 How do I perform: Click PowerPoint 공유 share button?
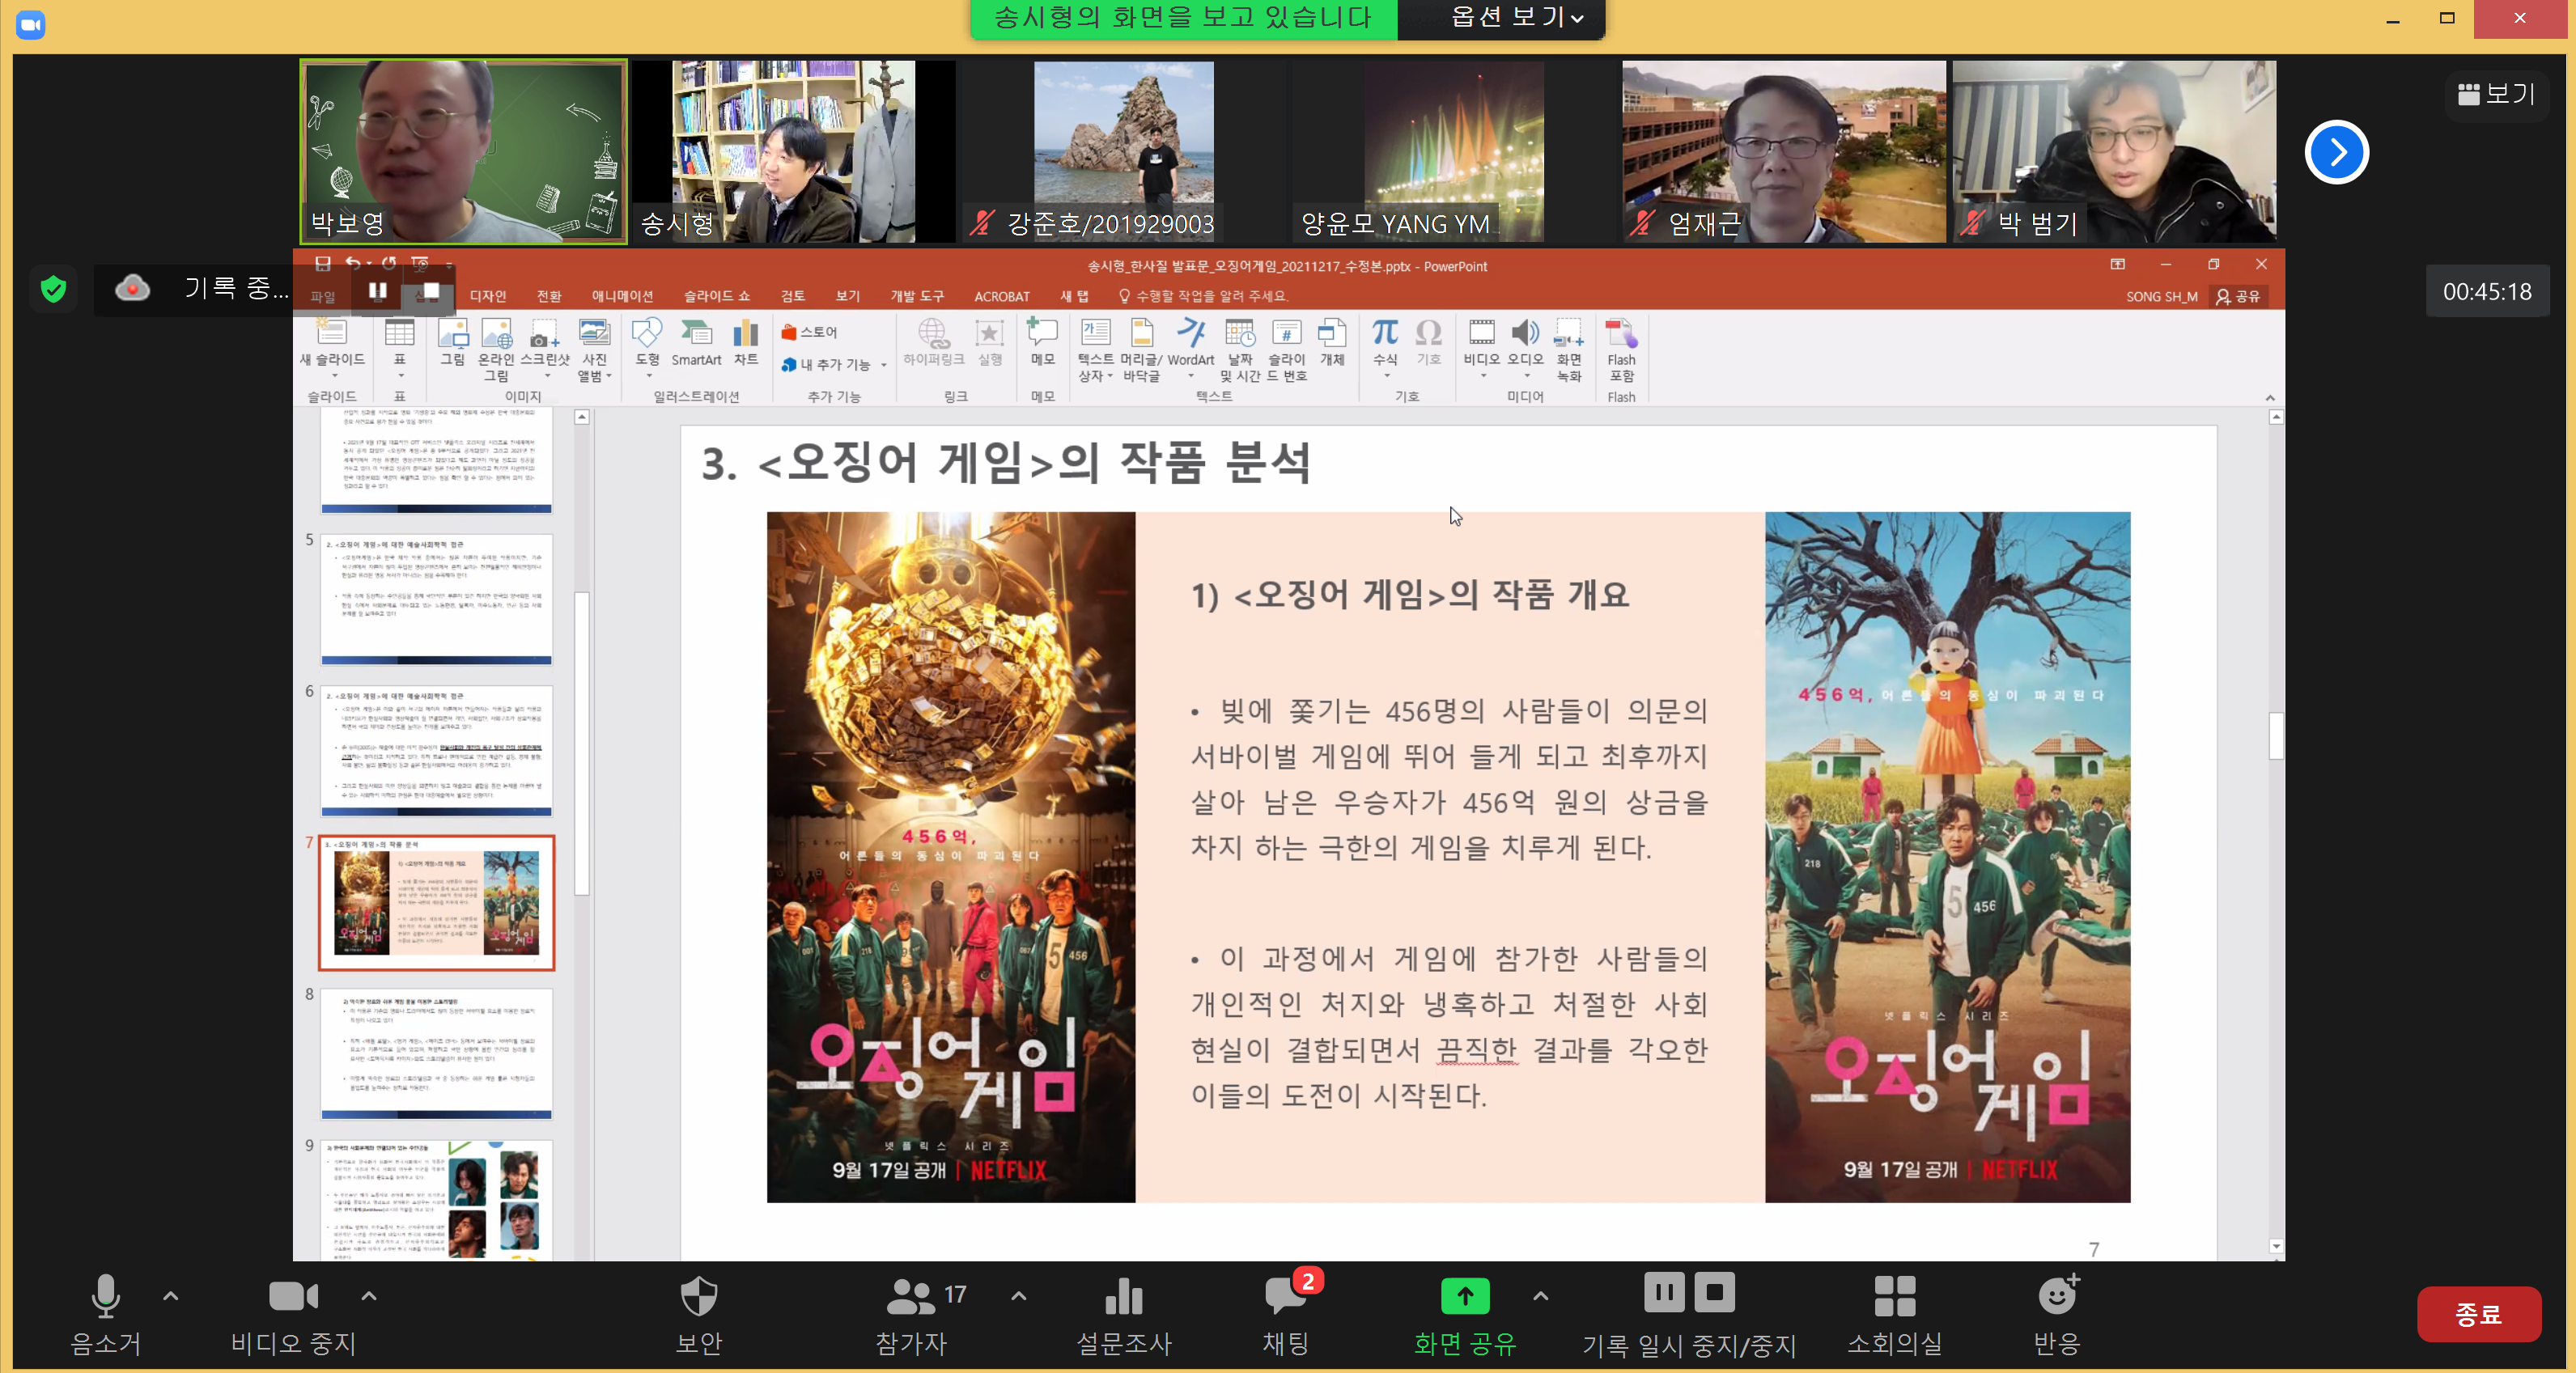point(2238,296)
